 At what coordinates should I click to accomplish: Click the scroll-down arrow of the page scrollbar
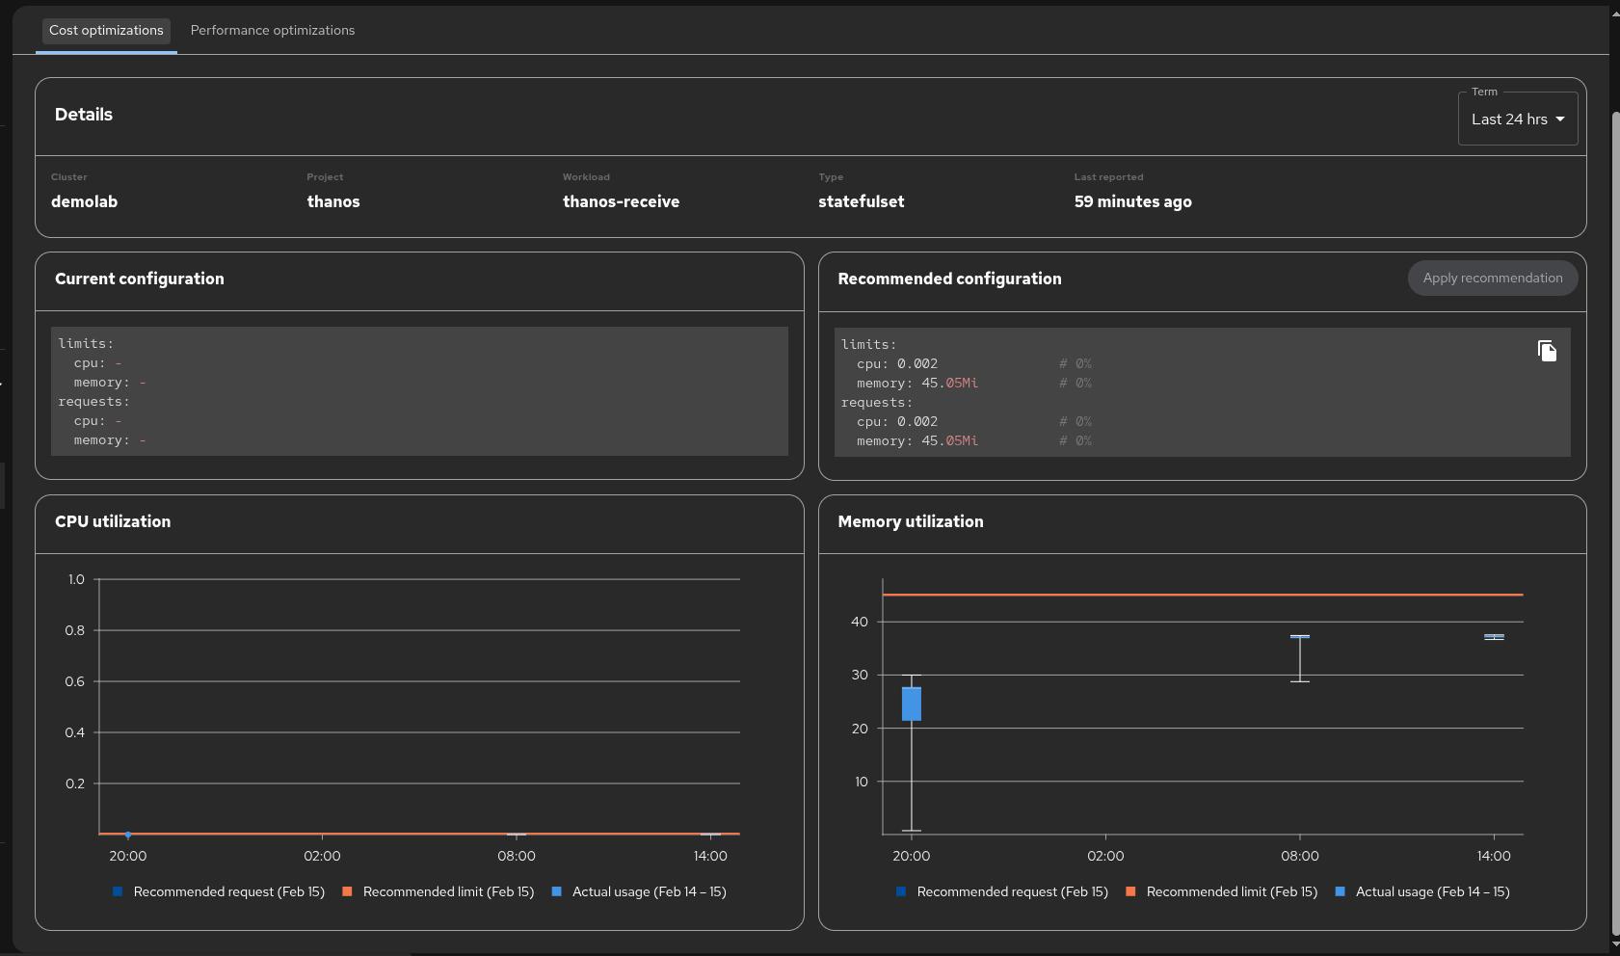coord(1615,944)
